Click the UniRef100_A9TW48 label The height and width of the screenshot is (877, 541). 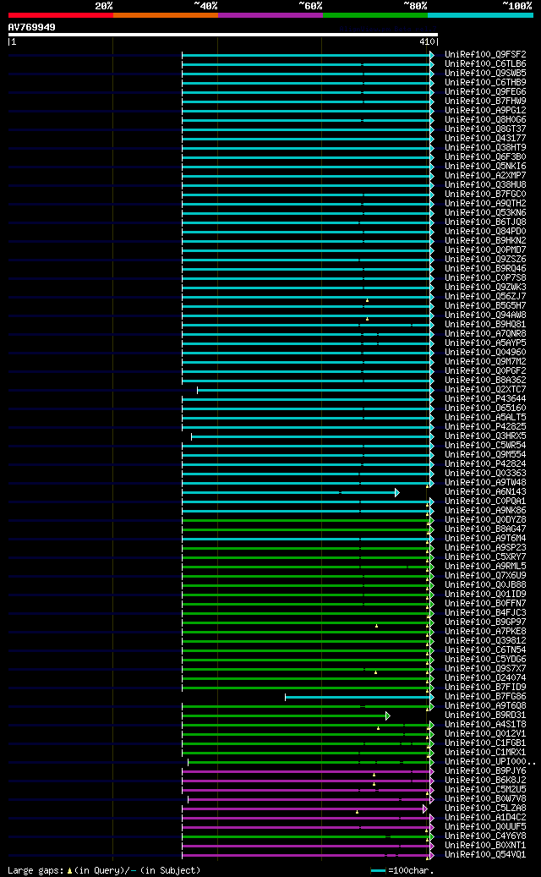click(x=485, y=483)
